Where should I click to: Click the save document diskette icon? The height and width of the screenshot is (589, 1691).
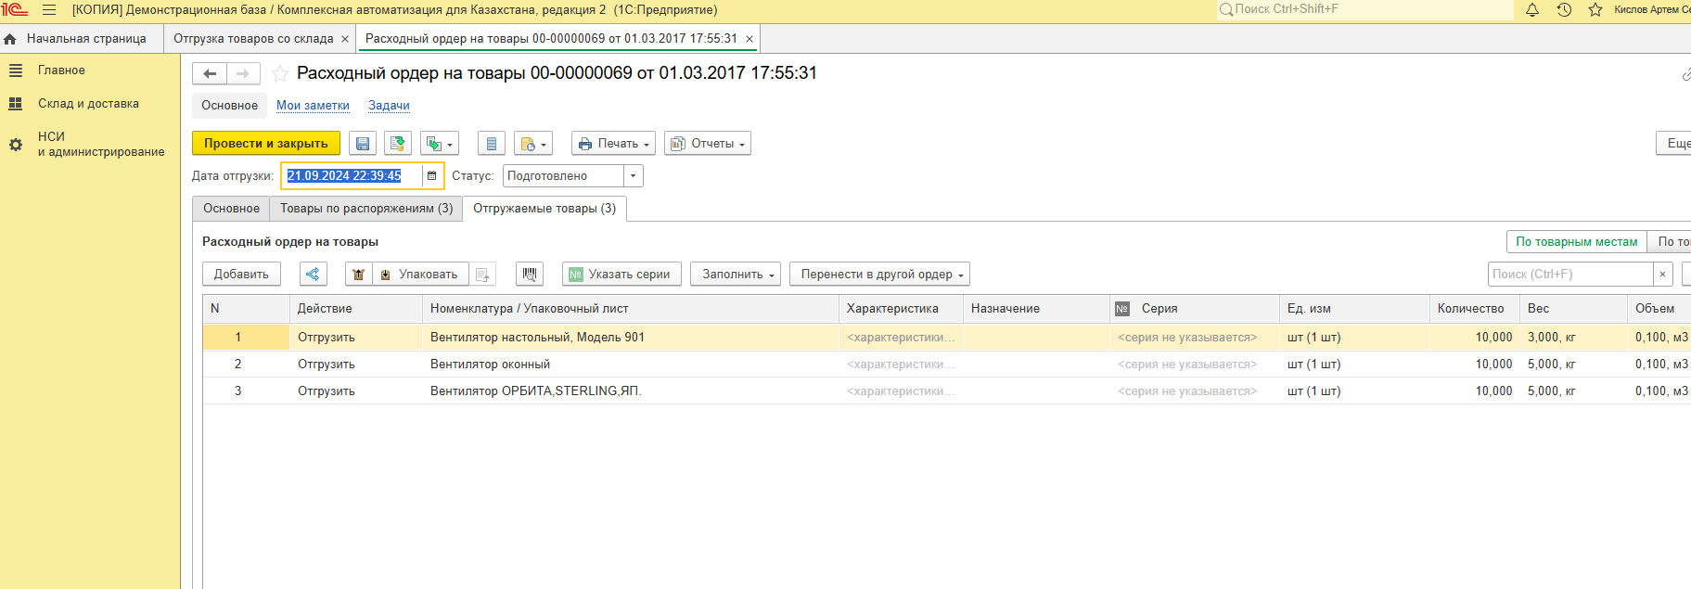363,144
